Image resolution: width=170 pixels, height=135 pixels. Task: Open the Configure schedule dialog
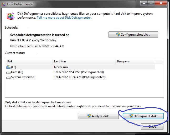[133, 35]
